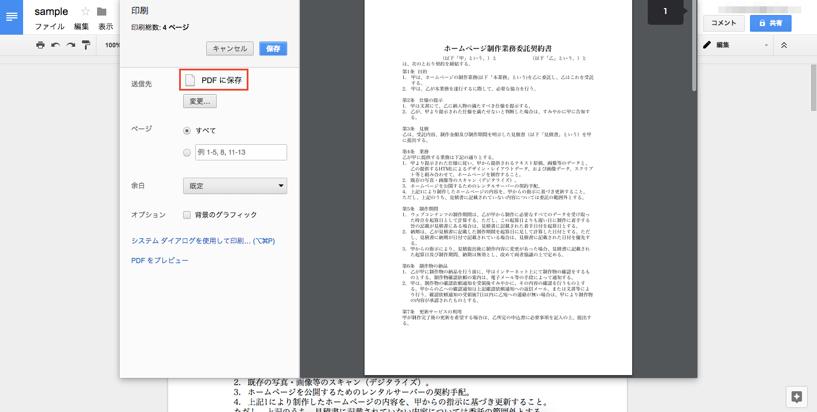This screenshot has width=817, height=412.
Task: Click the document title sample
Action: [x=51, y=12]
